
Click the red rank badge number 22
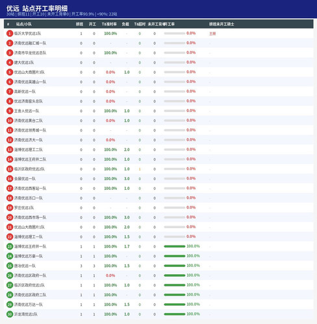(x=10, y=237)
